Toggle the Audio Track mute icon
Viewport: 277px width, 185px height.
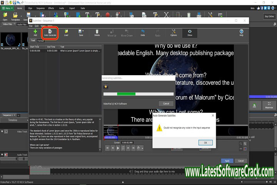click(x=6, y=155)
